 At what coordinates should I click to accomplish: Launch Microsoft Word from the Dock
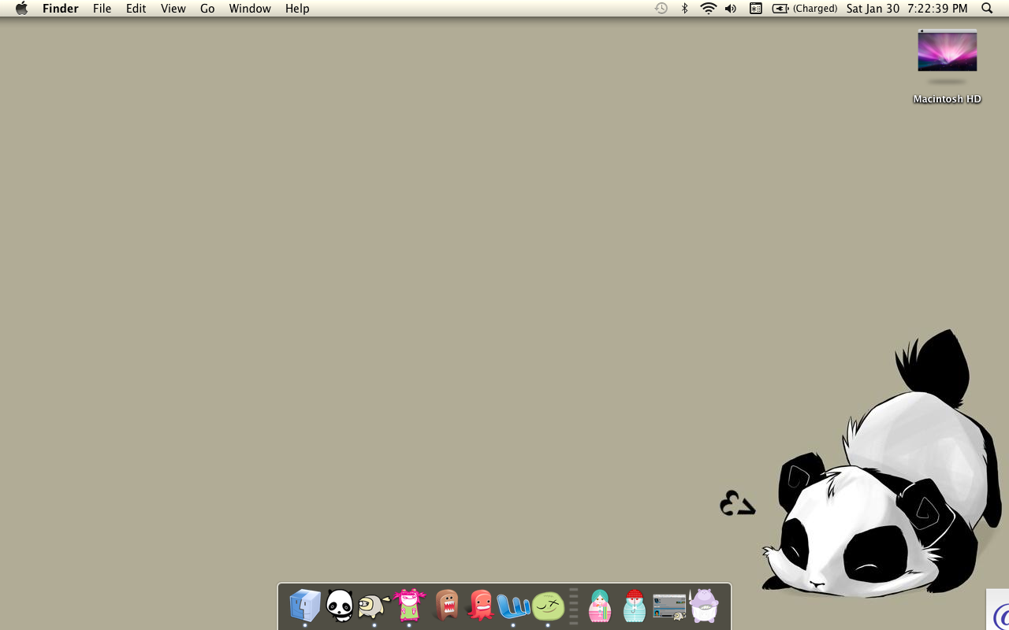[513, 606]
